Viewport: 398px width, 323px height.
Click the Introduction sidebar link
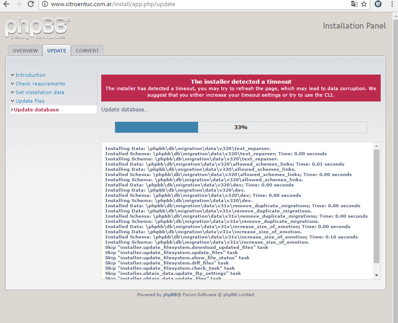(x=30, y=75)
